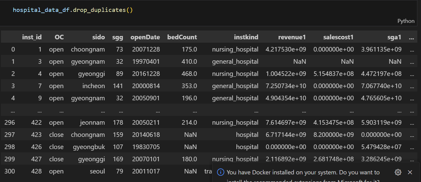The width and height of the screenshot is (421, 182).
Task: Click the choongnam value in row 297
Action: [88, 134]
